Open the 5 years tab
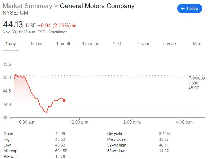The width and height of the screenshot is (208, 159). (x=170, y=44)
